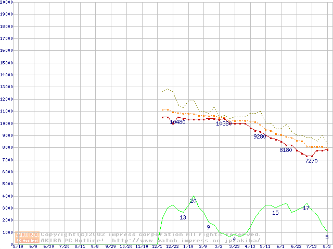Screen dimensions: 333x249
Task: Click the green line label 15
Action: pyautogui.click(x=275, y=213)
